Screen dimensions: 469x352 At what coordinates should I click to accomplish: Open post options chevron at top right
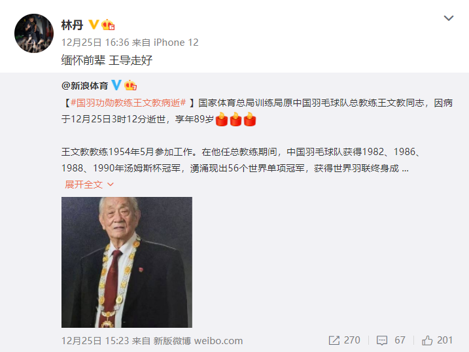coord(448,18)
